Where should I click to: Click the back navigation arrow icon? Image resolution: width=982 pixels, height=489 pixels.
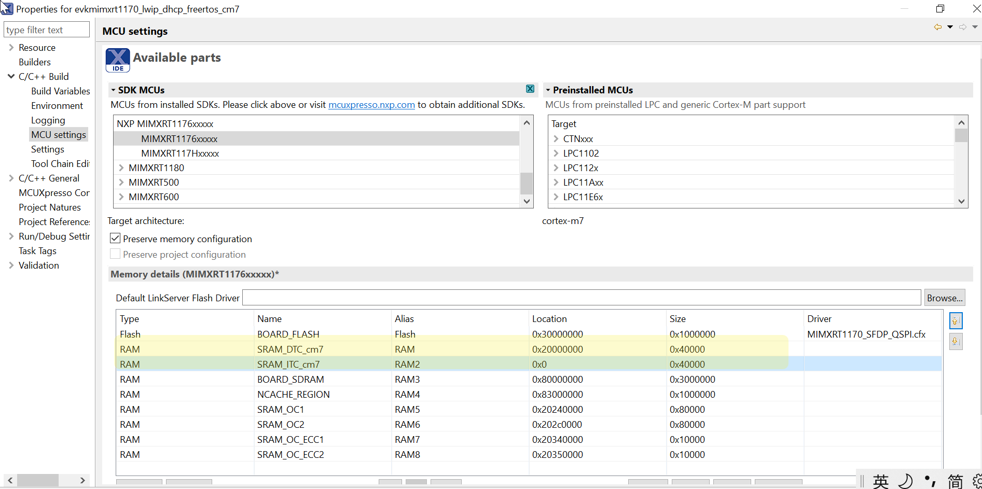(937, 27)
